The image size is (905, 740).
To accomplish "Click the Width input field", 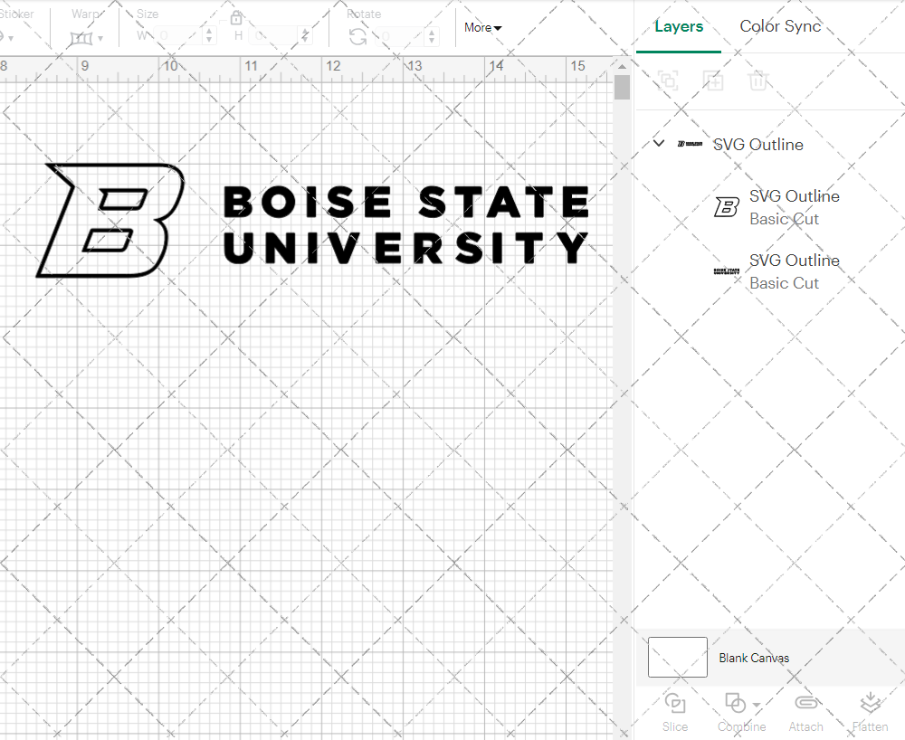I will (178, 34).
